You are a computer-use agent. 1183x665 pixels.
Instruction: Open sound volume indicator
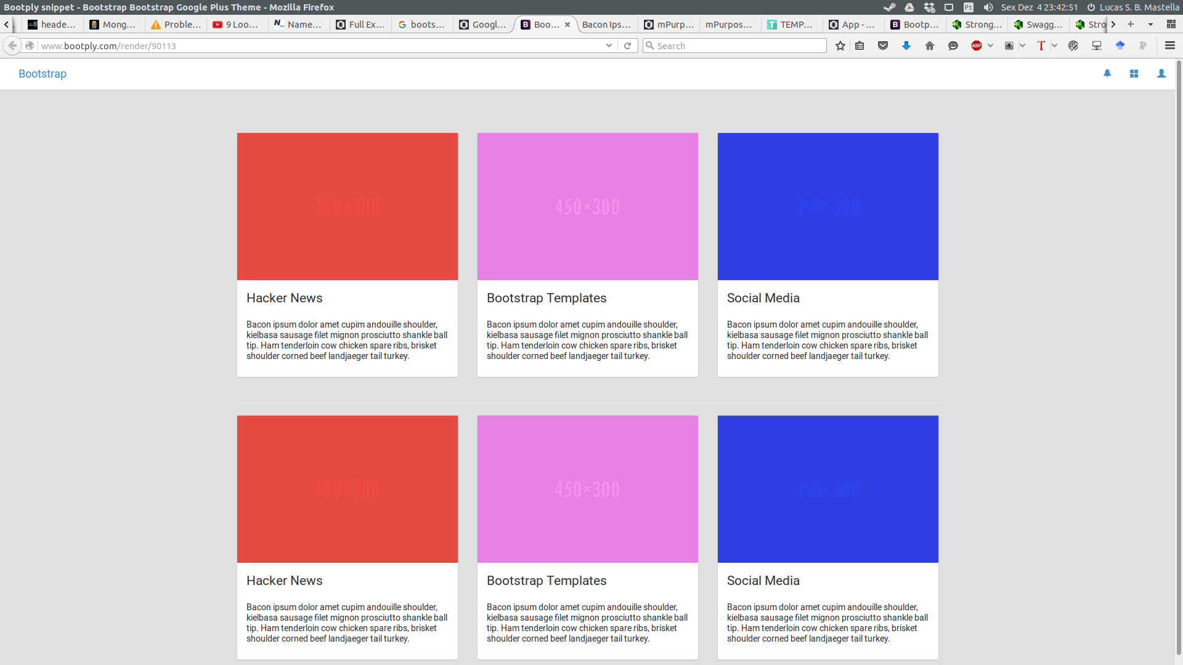pos(988,7)
